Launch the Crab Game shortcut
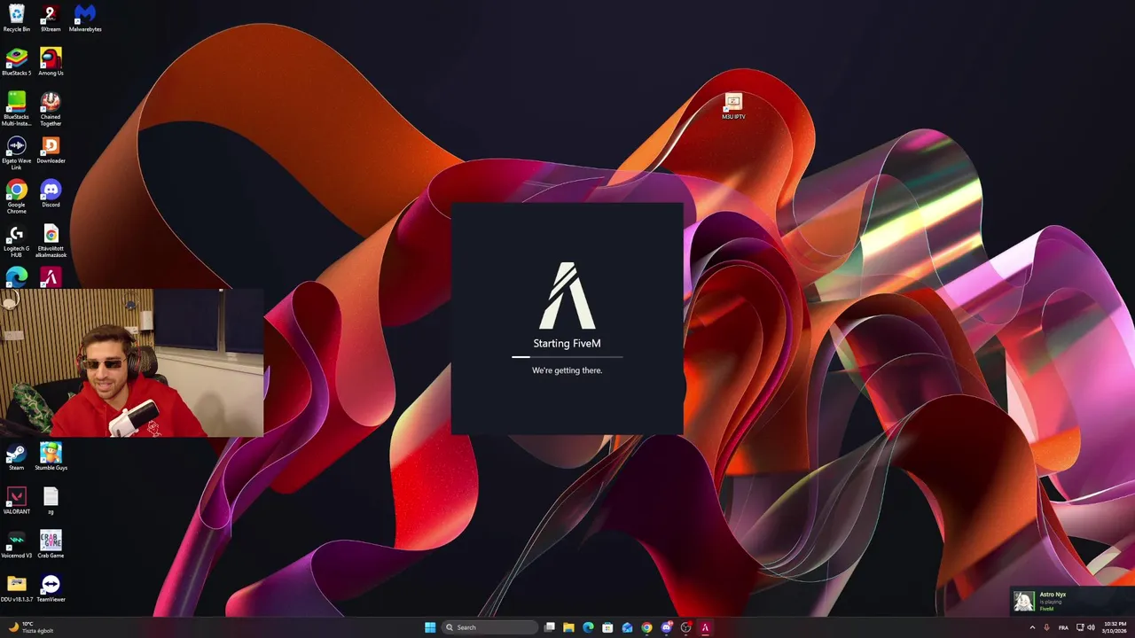 (x=51, y=544)
